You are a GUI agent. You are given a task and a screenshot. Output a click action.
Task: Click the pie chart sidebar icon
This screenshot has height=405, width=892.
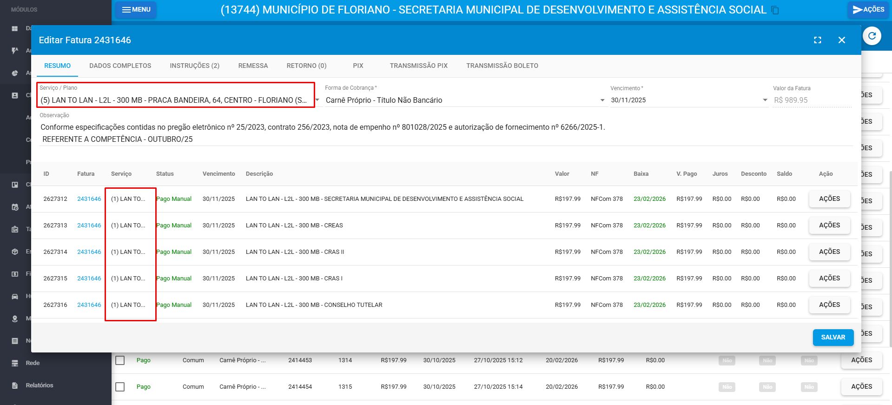pyautogui.click(x=15, y=73)
